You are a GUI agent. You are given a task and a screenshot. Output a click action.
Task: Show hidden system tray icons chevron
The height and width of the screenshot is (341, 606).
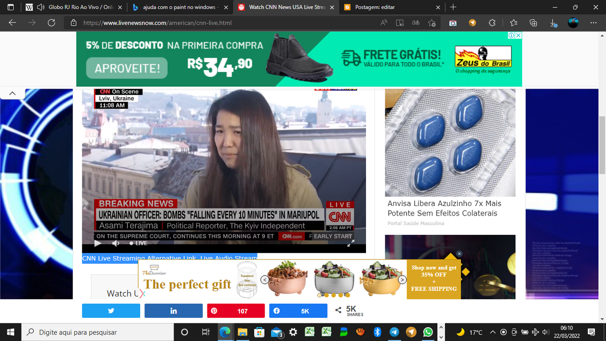coord(492,332)
